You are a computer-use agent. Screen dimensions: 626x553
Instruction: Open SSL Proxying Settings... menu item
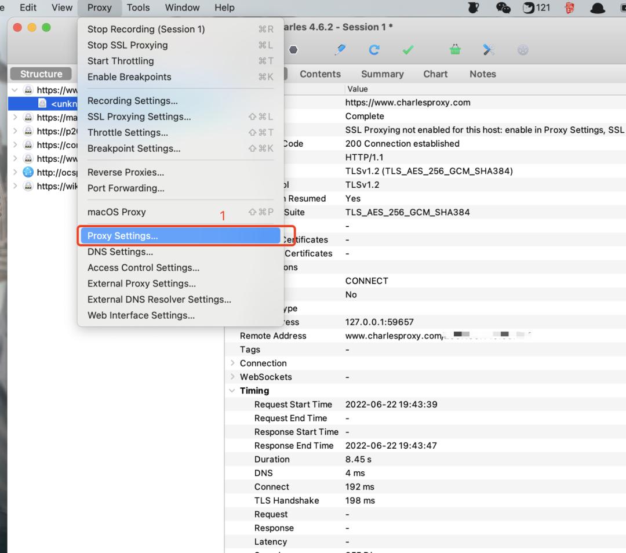(x=139, y=117)
